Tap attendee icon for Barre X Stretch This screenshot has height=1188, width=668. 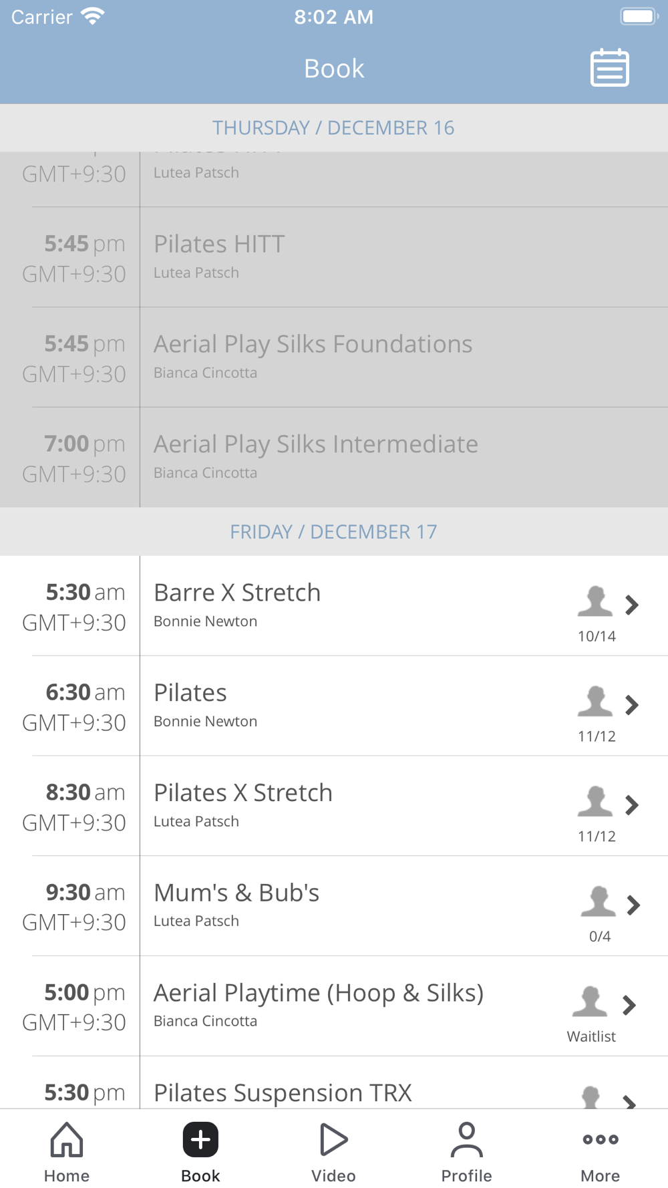tap(595, 601)
